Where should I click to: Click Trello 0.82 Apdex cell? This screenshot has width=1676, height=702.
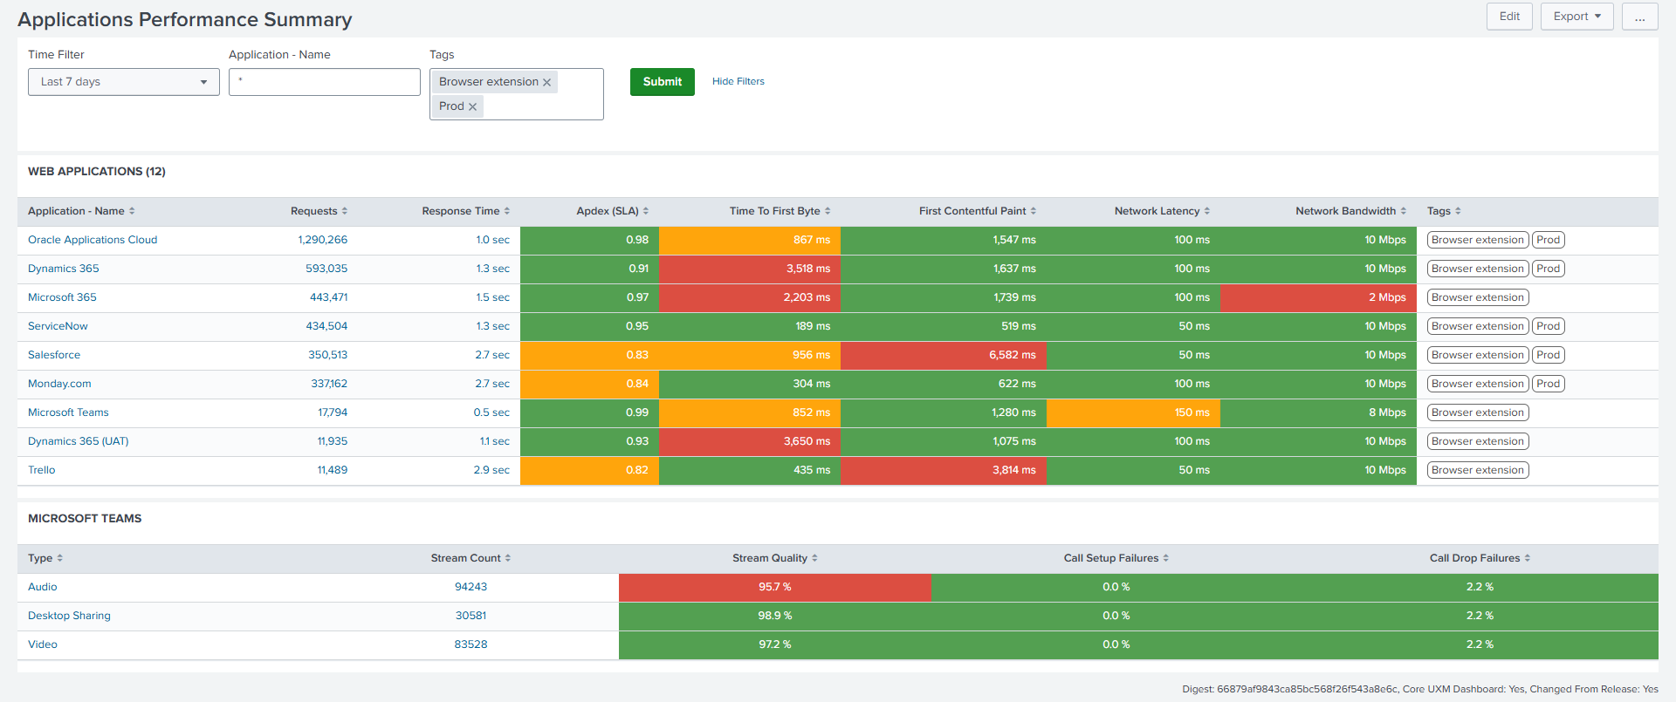pyautogui.click(x=589, y=470)
